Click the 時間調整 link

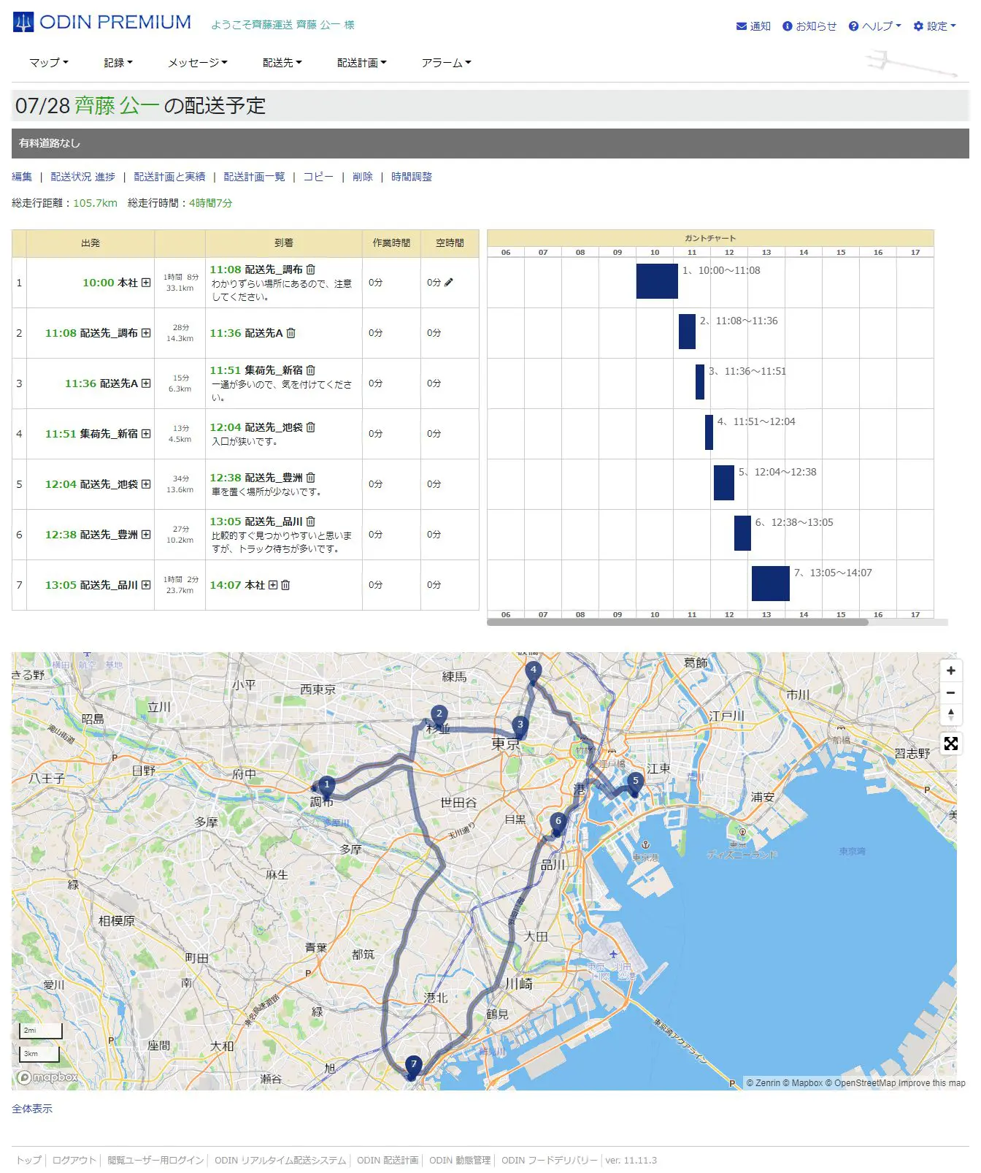click(x=411, y=177)
